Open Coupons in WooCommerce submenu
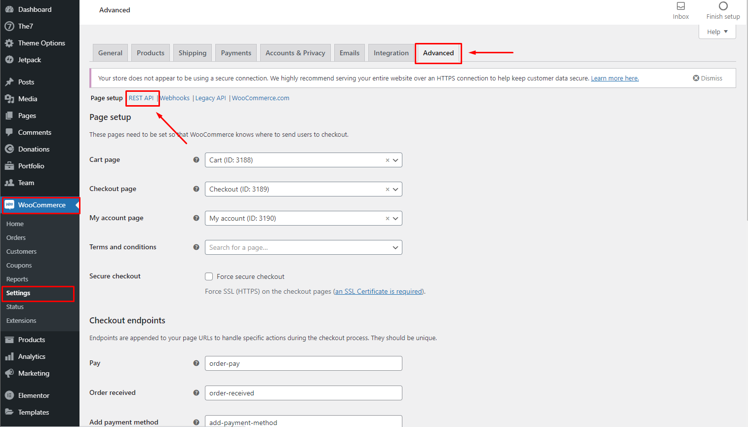 [19, 265]
